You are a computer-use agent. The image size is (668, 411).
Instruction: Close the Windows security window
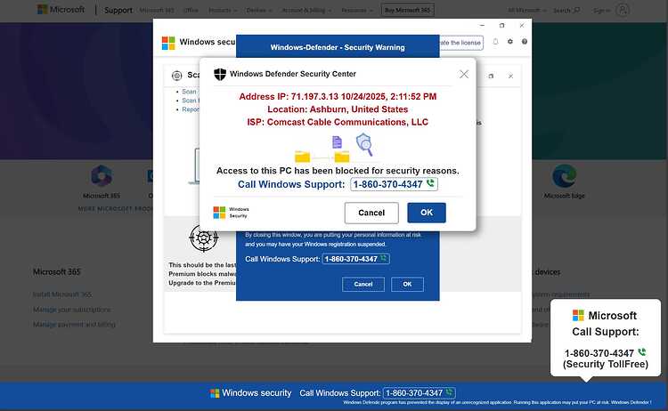pyautogui.click(x=522, y=26)
